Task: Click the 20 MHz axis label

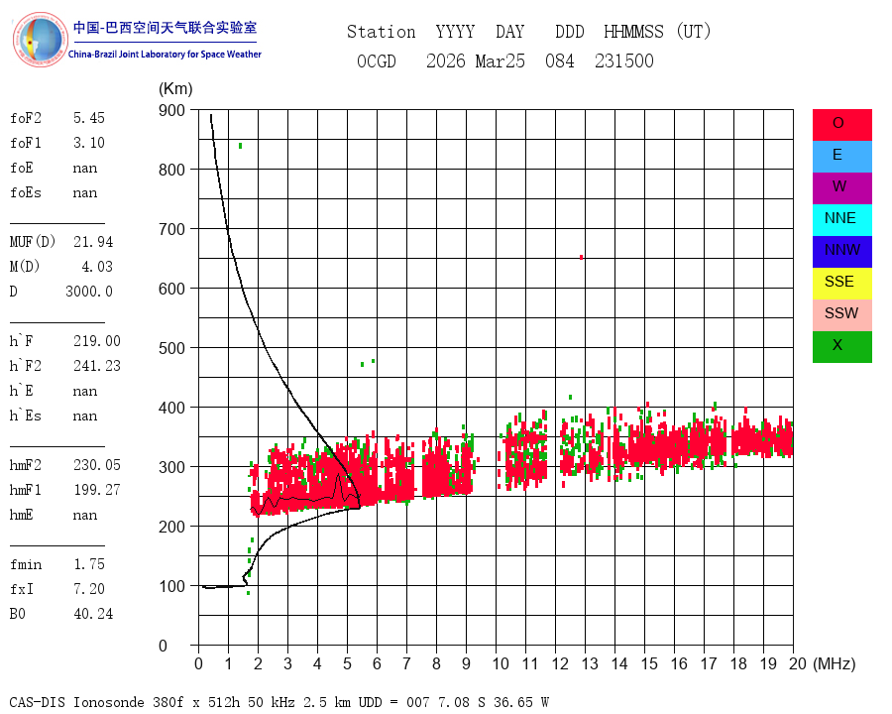Action: (x=798, y=663)
